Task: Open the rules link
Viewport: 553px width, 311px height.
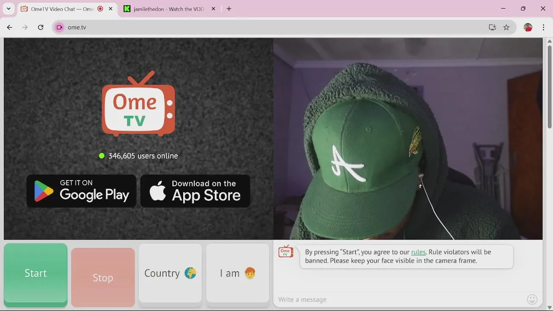Action: click(x=418, y=252)
